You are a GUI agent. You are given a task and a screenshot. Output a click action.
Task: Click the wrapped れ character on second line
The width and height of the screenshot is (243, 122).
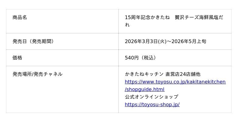pos(127,25)
